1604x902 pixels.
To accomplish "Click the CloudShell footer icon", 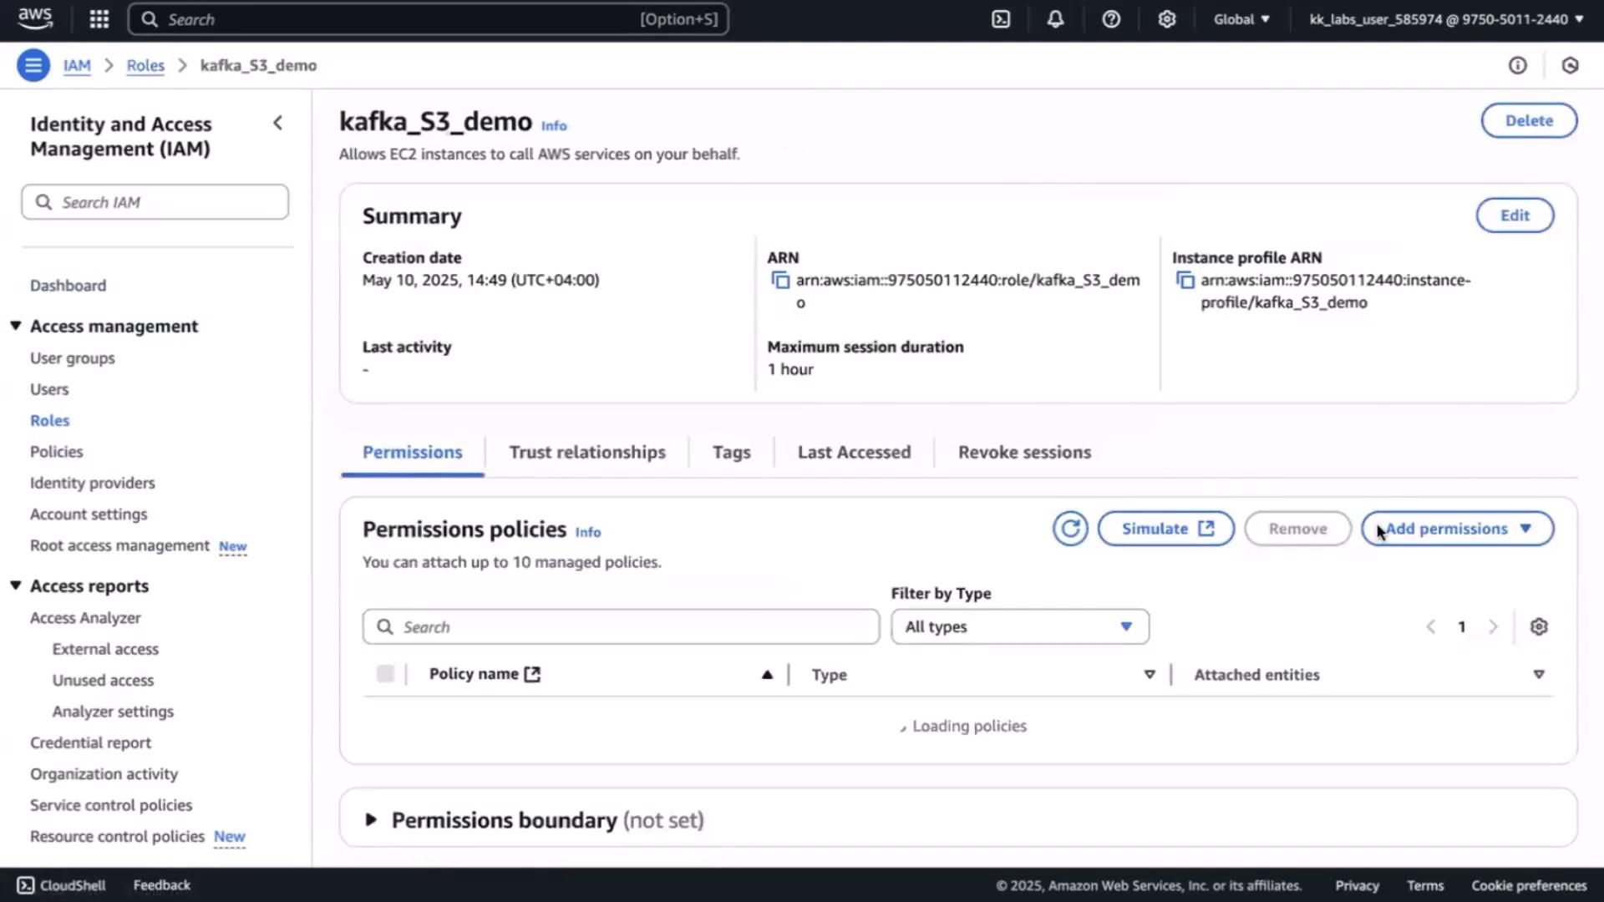I will [26, 885].
